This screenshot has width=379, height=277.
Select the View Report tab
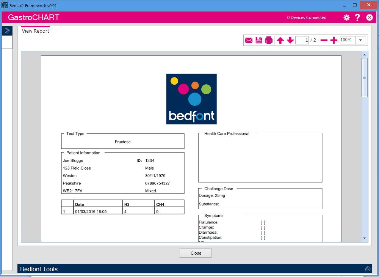[35, 31]
